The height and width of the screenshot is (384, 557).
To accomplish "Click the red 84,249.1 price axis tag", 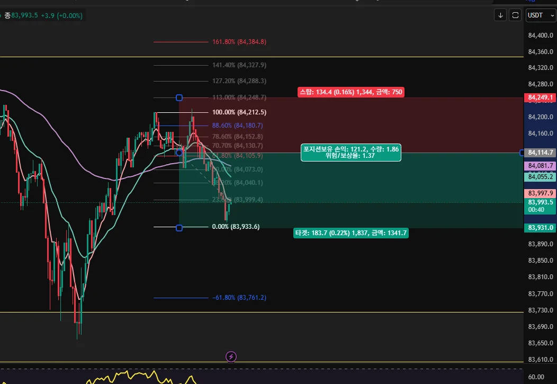I will click(540, 97).
